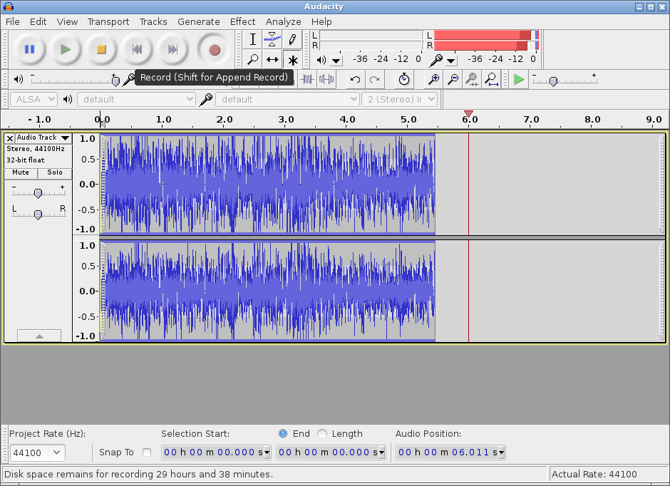Viewport: 670px width, 486px height.
Task: Open the input channels dropdown
Action: tap(400, 99)
